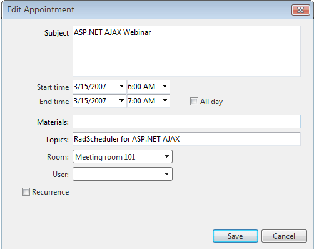Open the Room dropdown showing Meeting room 101
The image size is (314, 250).
(x=123, y=156)
